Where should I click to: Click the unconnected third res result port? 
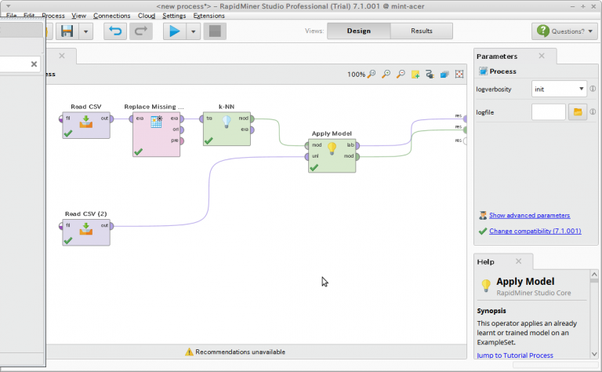[x=465, y=141]
